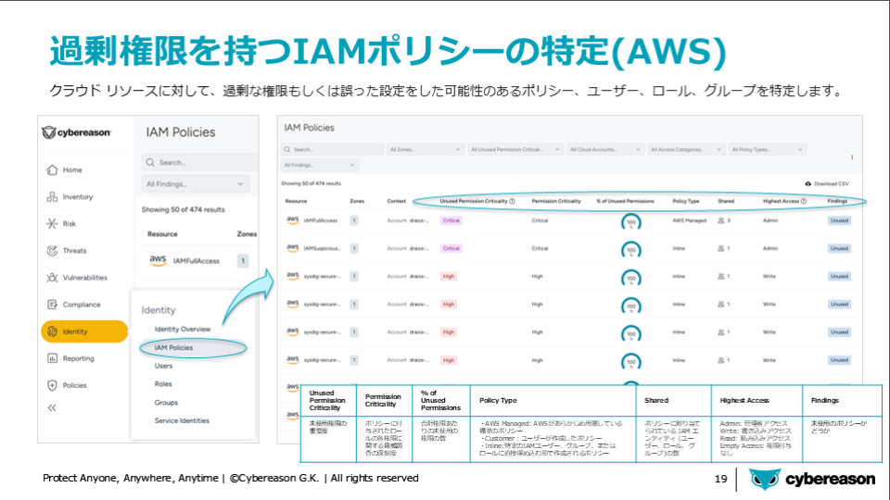This screenshot has height=500, width=890.
Task: Click Critical badge in IAMSuspicious row
Action: point(451,248)
